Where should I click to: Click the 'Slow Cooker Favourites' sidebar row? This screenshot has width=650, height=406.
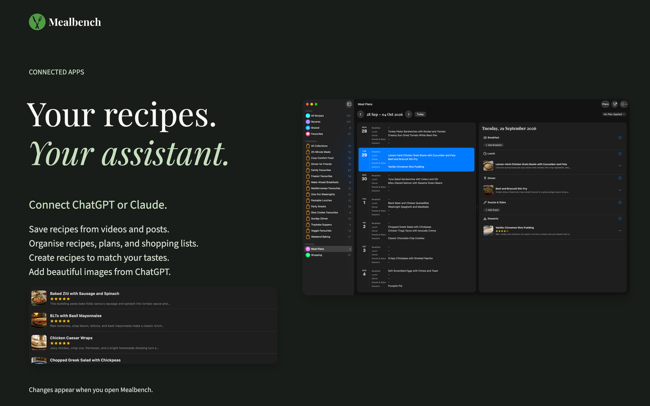click(x=328, y=213)
